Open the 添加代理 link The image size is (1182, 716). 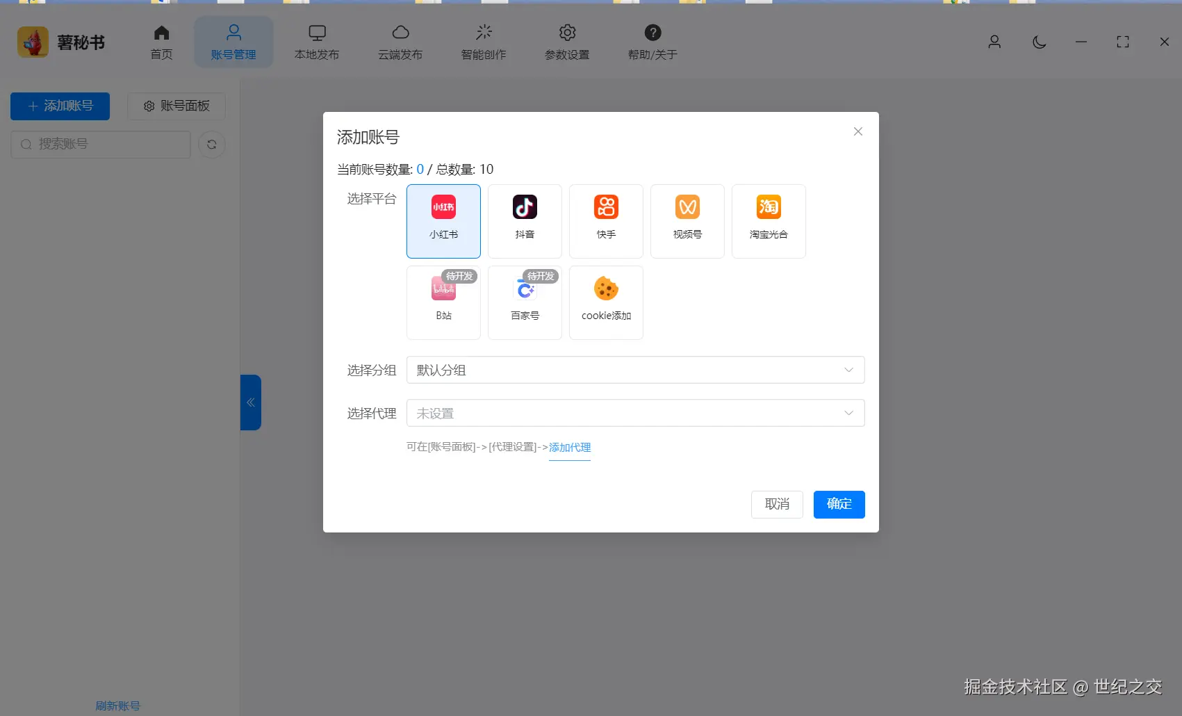pyautogui.click(x=570, y=447)
